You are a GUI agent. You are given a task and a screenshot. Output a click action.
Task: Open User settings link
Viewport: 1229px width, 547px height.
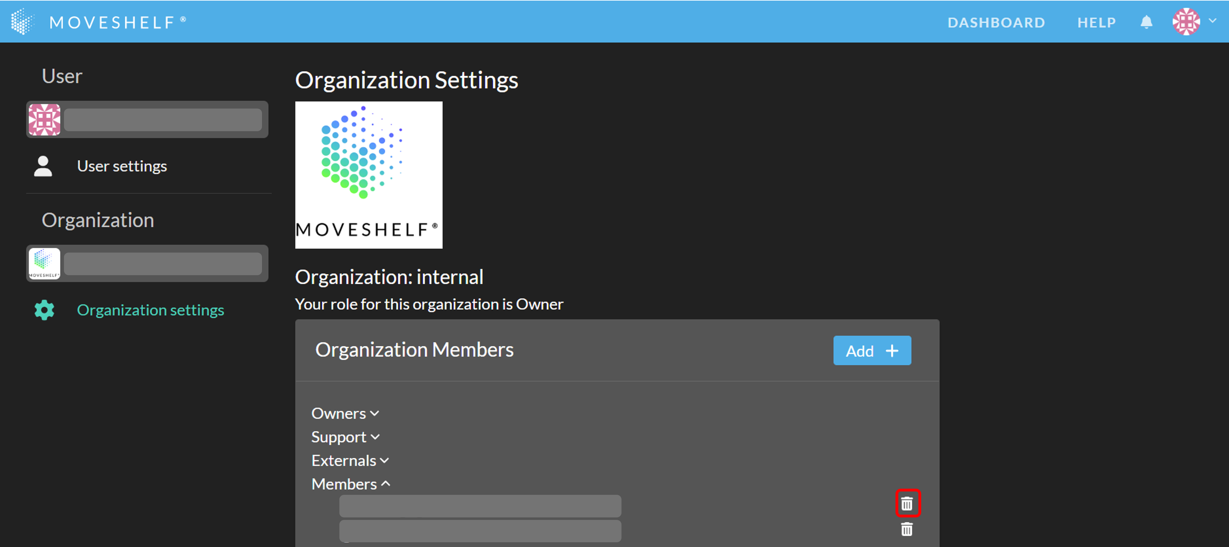coord(122,166)
